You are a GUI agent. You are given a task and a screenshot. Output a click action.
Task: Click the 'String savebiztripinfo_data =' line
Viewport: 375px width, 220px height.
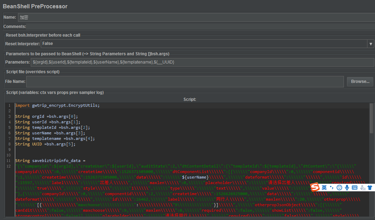pyautogui.click(x=50, y=161)
